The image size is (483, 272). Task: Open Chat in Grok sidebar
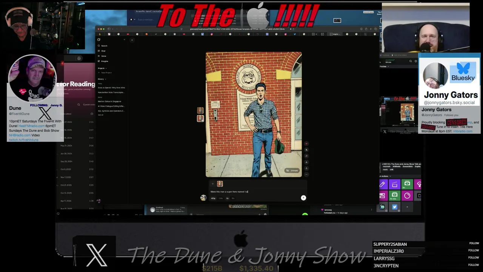pyautogui.click(x=101, y=51)
